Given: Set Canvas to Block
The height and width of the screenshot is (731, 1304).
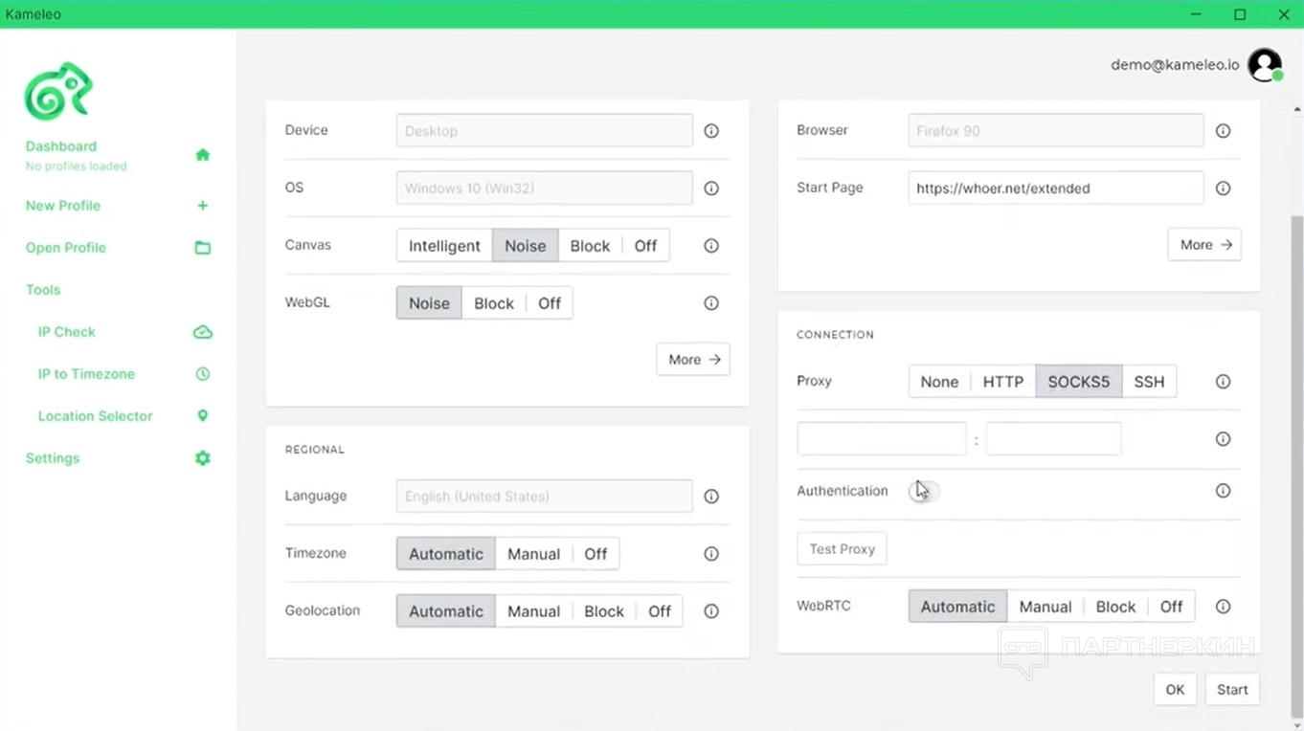Looking at the screenshot, I should click(x=590, y=246).
